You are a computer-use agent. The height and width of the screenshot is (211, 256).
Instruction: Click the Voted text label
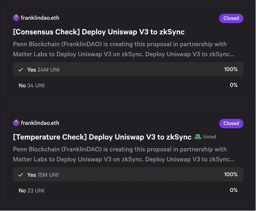(x=209, y=137)
